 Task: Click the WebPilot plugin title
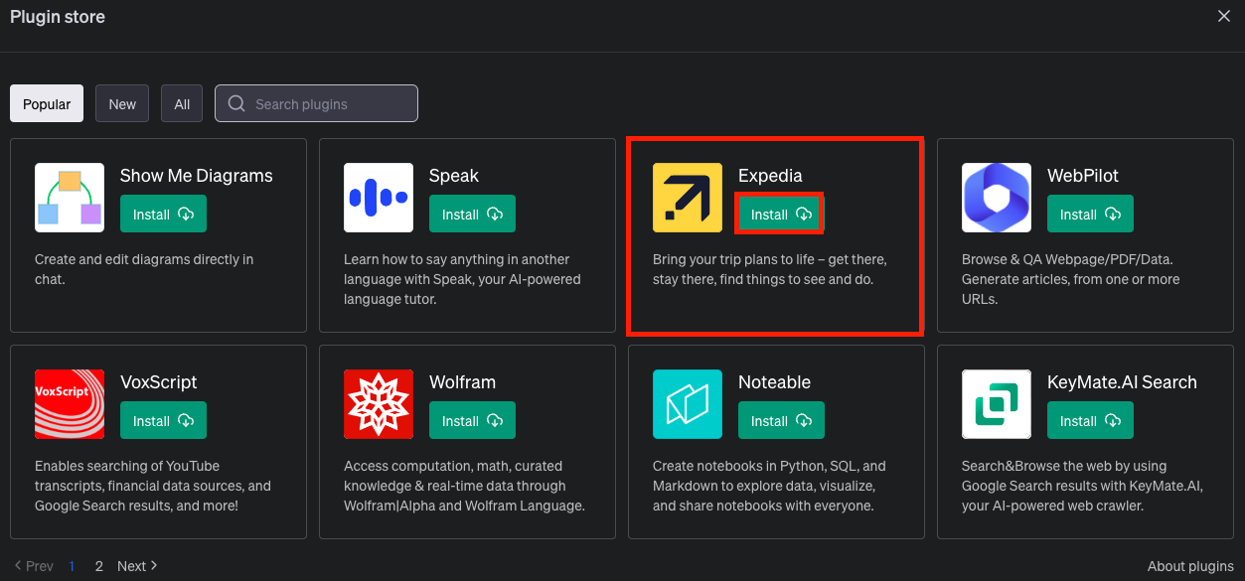pos(1083,176)
